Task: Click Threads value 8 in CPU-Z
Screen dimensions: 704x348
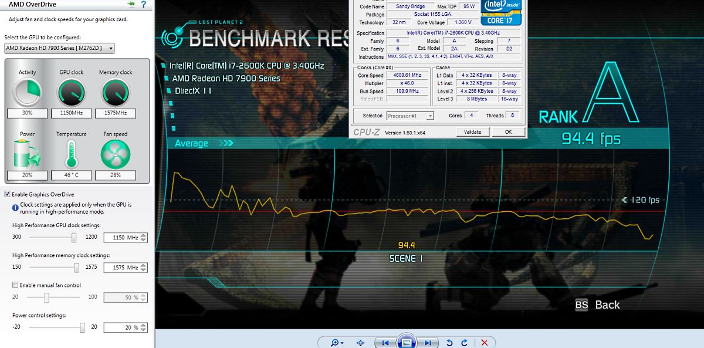Action: click(x=513, y=116)
